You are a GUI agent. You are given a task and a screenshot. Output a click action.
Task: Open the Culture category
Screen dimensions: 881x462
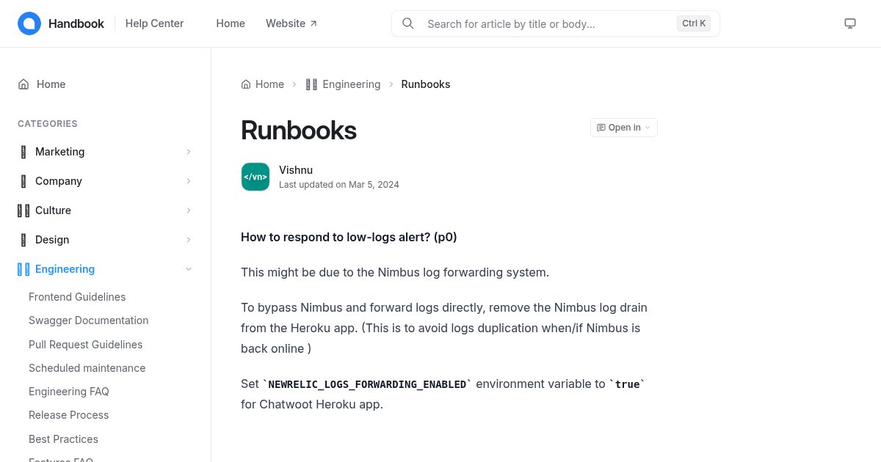click(53, 210)
